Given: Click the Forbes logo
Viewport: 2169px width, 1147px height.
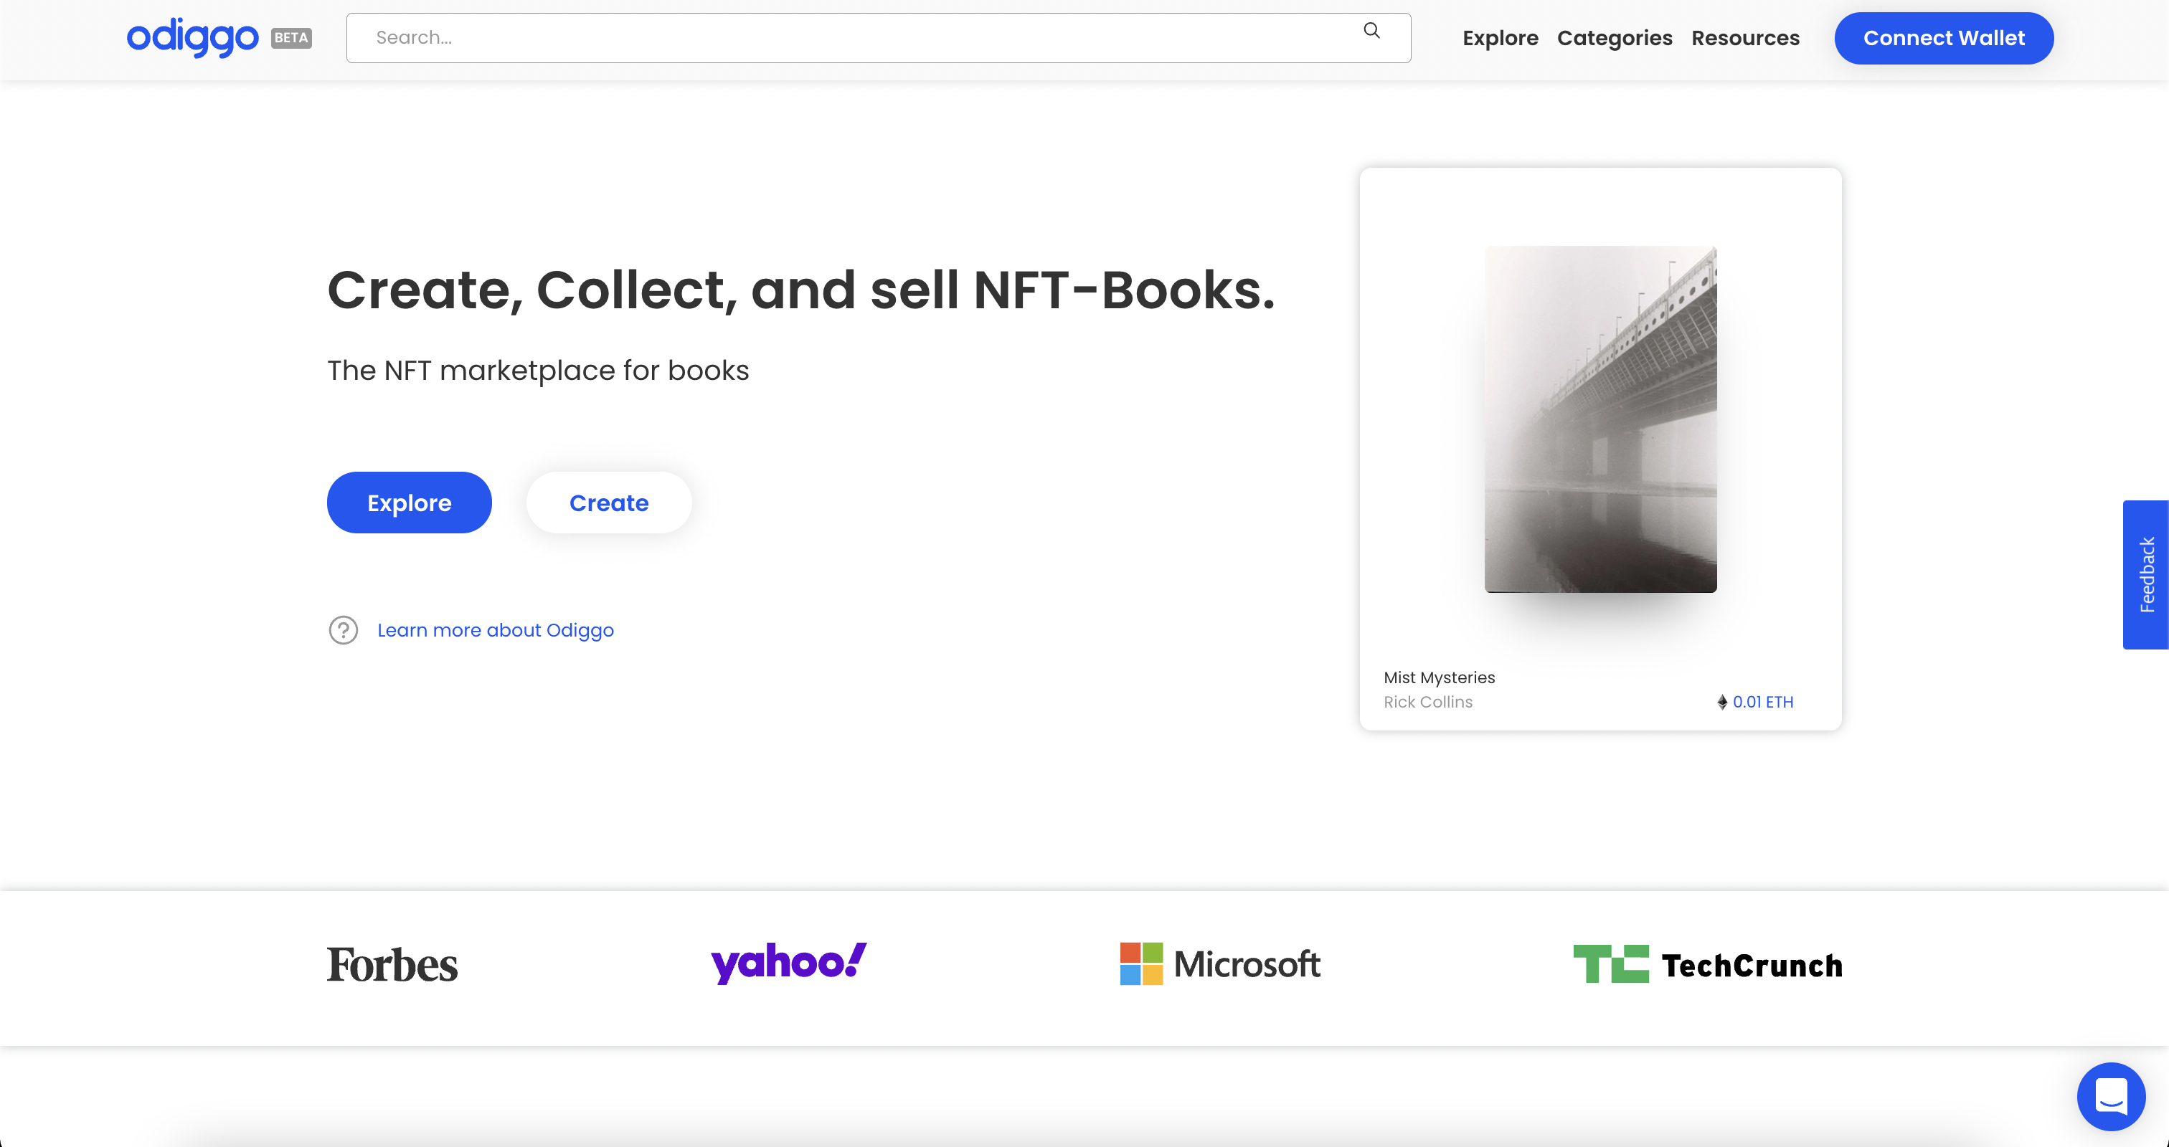Looking at the screenshot, I should click(392, 964).
